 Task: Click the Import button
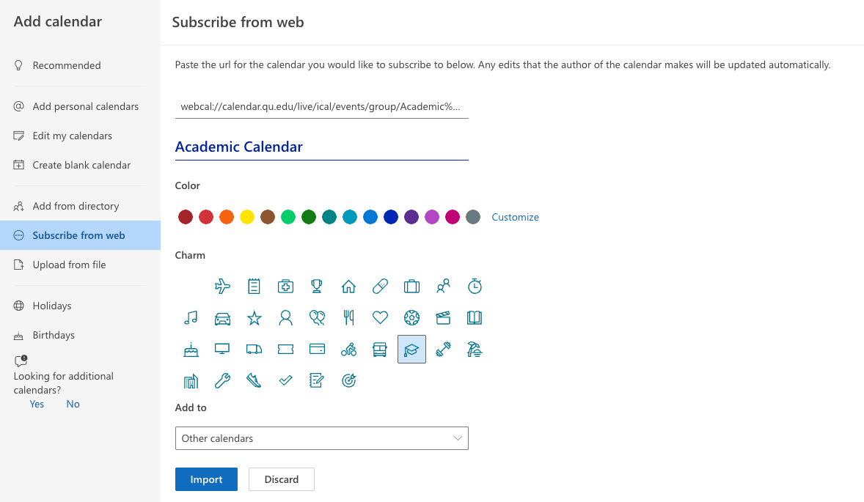click(x=206, y=479)
